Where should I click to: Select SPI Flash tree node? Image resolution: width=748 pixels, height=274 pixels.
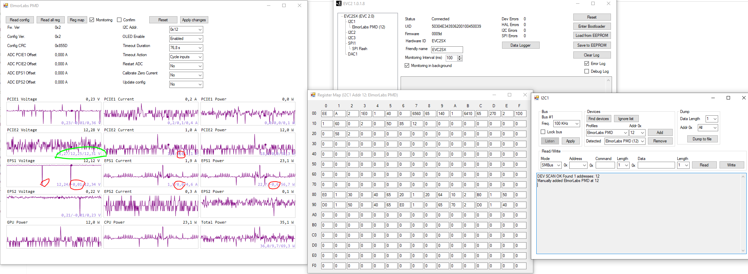click(360, 49)
